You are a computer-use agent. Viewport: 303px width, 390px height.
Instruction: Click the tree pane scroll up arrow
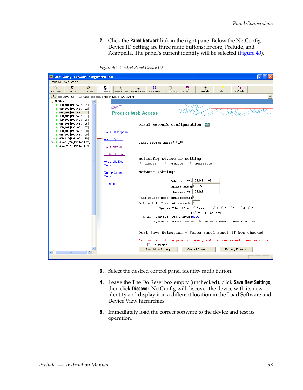point(94,102)
